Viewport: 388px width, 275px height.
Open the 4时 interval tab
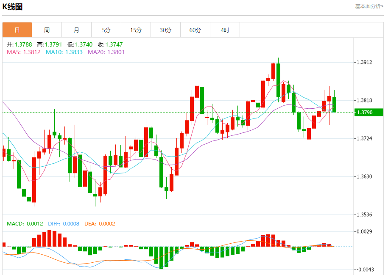coord(225,30)
